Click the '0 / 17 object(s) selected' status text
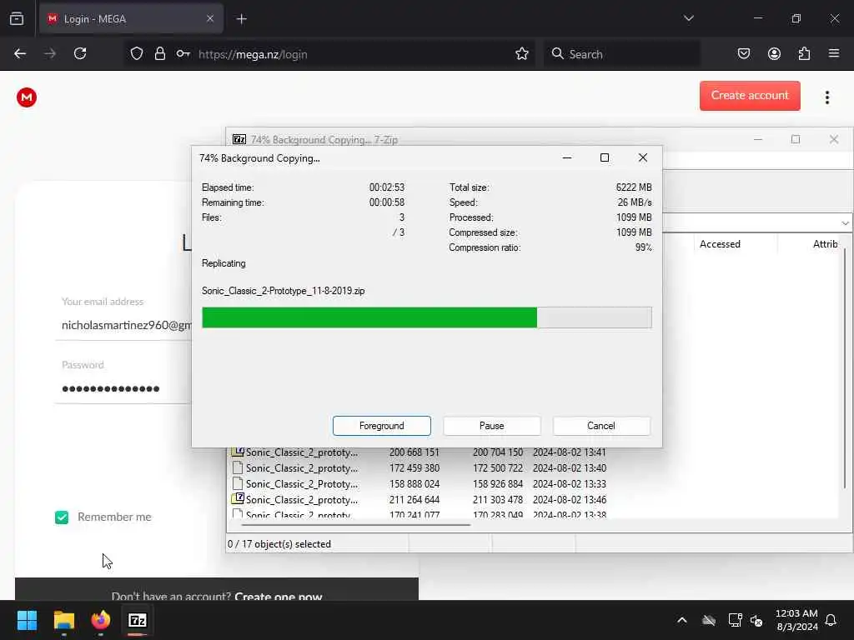Viewport: 854px width, 640px height. tap(279, 543)
